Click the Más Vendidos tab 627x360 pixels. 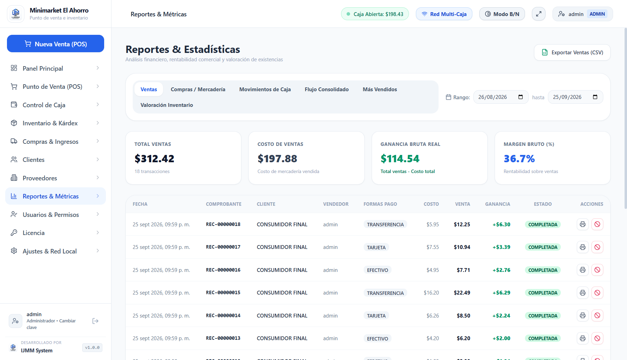coord(380,89)
